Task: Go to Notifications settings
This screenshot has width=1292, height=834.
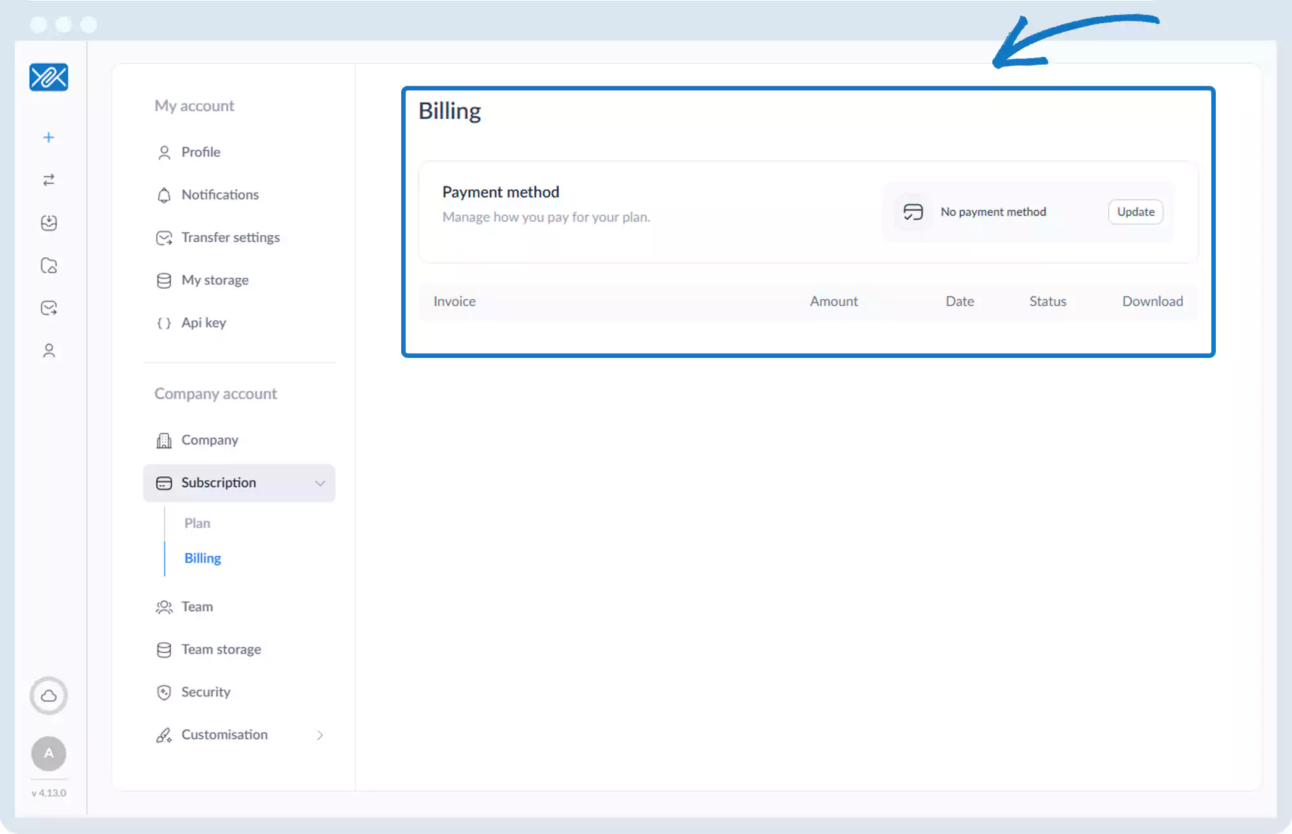Action: 220,194
